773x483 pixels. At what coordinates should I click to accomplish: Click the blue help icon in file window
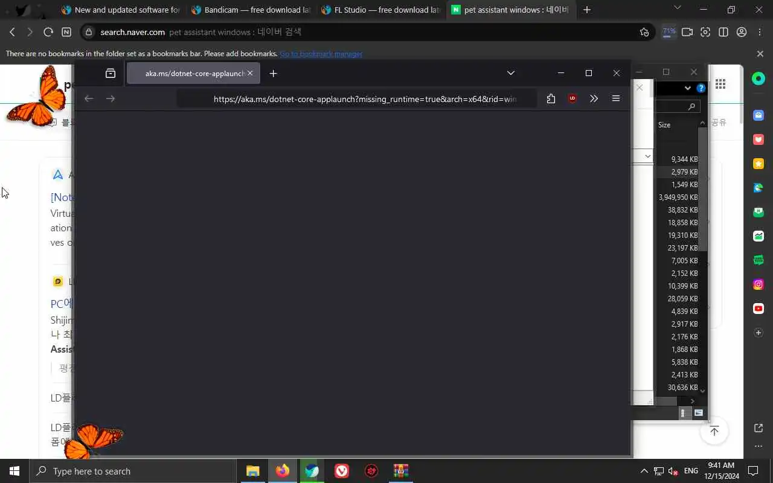pyautogui.click(x=701, y=88)
